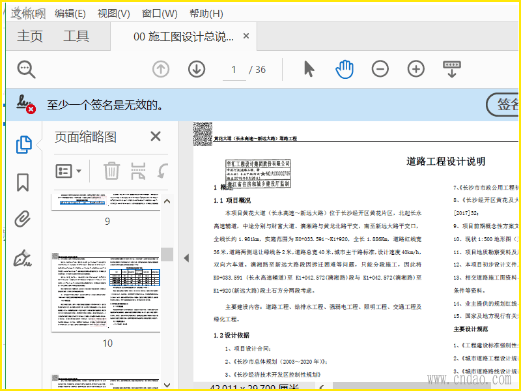Zoom out with the minus icon
Viewport: 521px width, 391px height.
click(x=380, y=69)
